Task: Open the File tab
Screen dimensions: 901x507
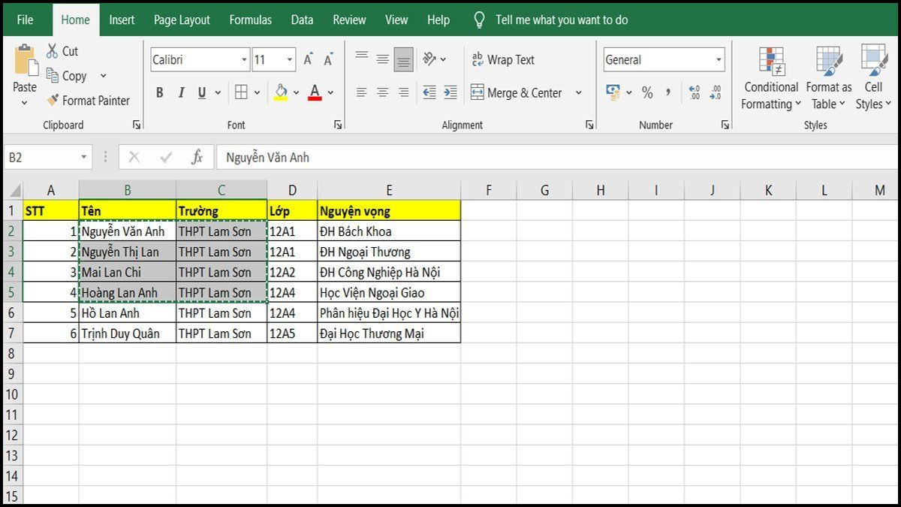Action: pyautogui.click(x=25, y=20)
